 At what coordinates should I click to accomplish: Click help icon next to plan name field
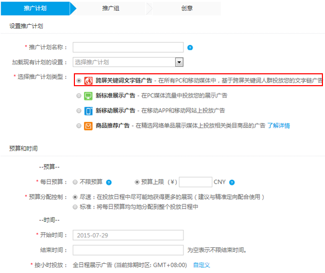pyautogui.click(x=190, y=48)
